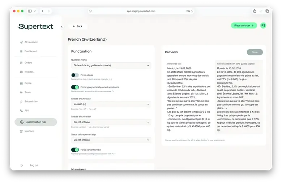
Task: Toggle the Safari sidebar icon
Action: tap(30, 11)
